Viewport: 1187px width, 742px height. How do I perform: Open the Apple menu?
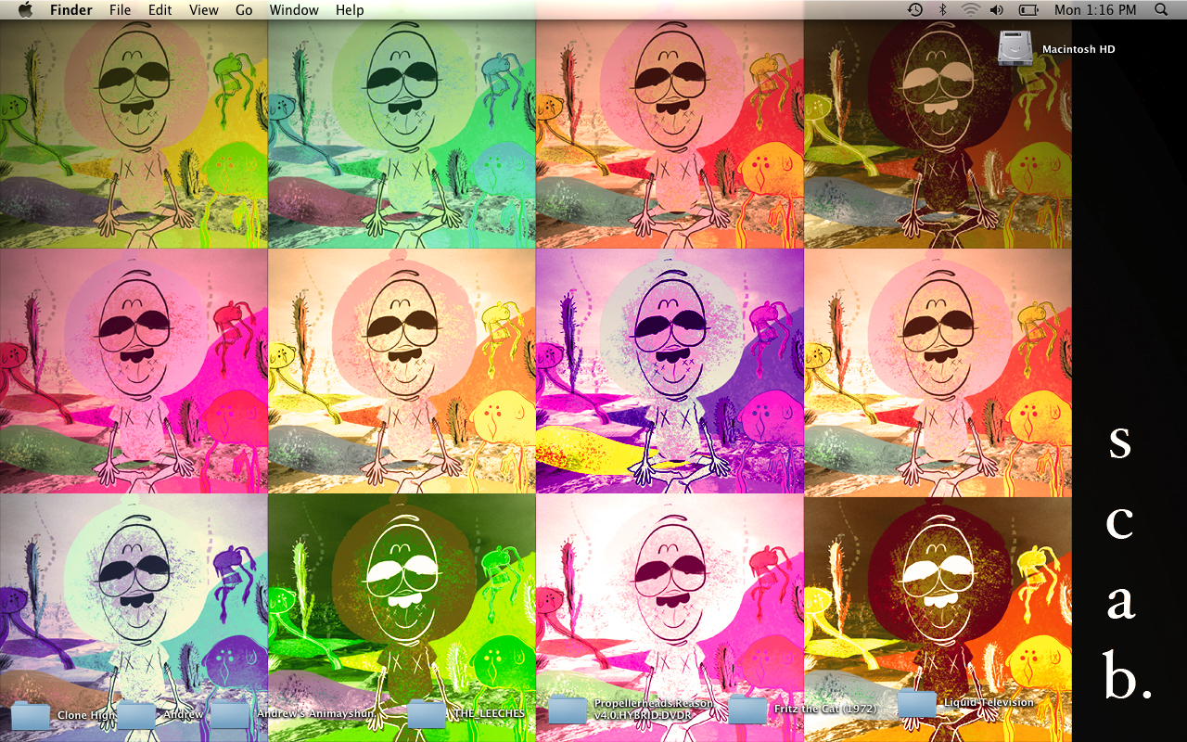tap(25, 10)
